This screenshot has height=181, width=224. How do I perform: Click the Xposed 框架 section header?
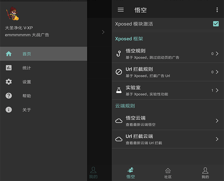pyautogui.click(x=129, y=39)
